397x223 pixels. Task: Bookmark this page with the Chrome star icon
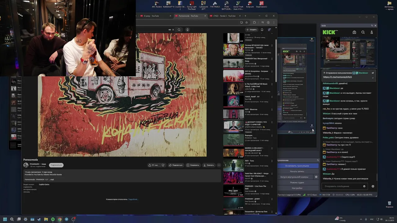tap(247, 22)
